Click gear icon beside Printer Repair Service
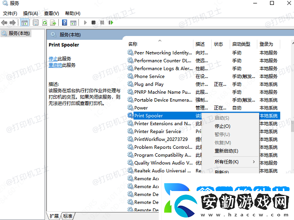Viewport: 294px width, 220px height. tap(130, 131)
